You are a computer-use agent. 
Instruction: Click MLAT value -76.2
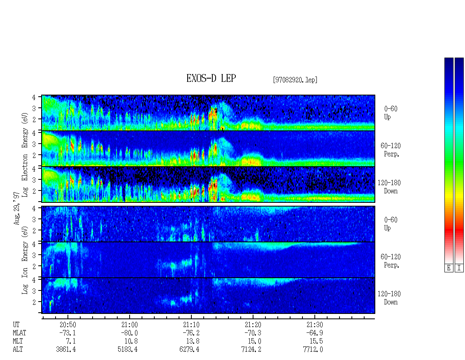pos(191,333)
